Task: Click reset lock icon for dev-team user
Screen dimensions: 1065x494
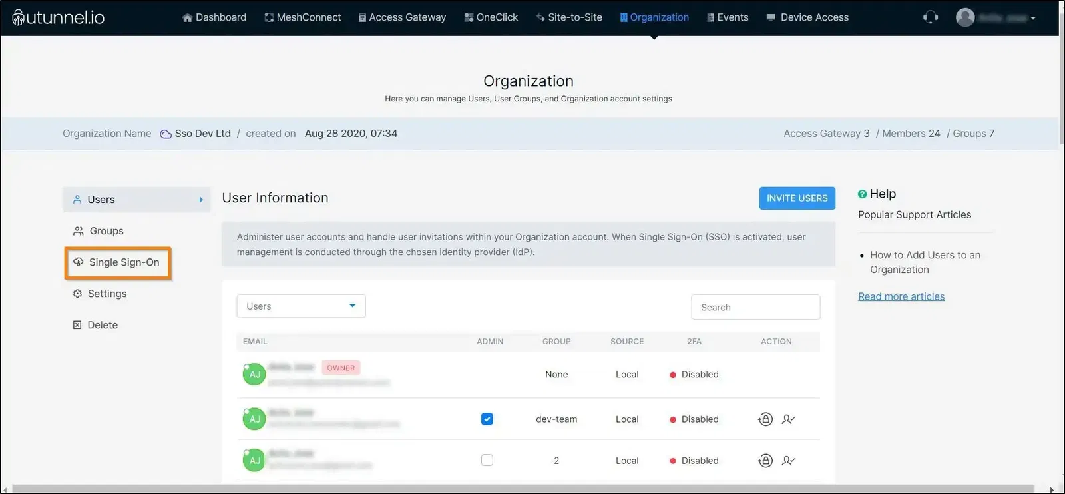Action: pyautogui.click(x=765, y=419)
